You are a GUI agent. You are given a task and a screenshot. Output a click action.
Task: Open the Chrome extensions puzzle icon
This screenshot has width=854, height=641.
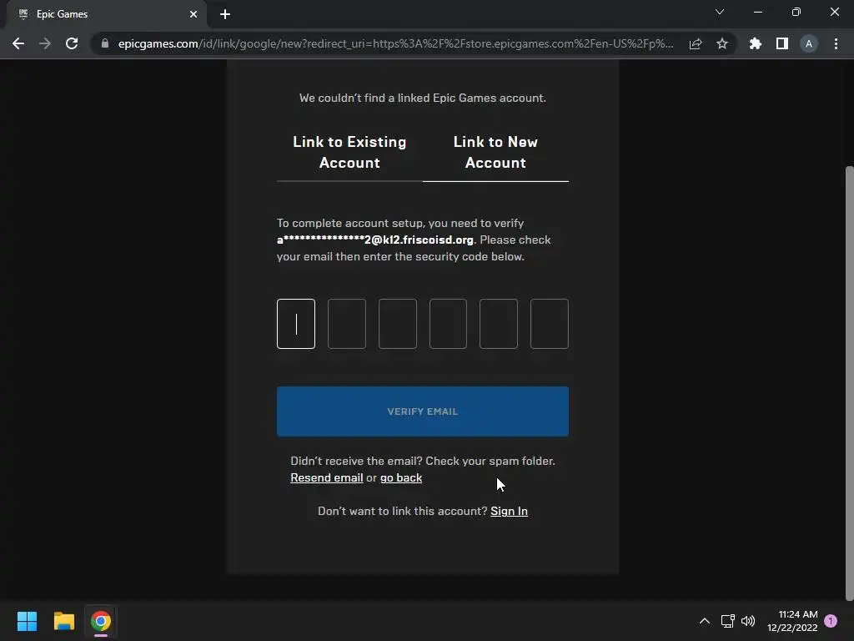(x=756, y=43)
